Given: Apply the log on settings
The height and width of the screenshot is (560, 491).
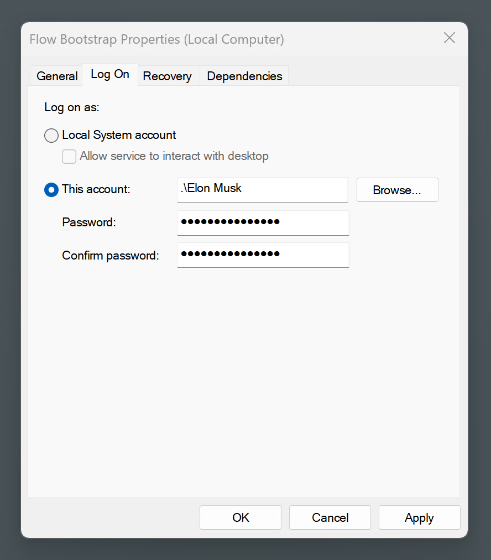Looking at the screenshot, I should coord(419,517).
